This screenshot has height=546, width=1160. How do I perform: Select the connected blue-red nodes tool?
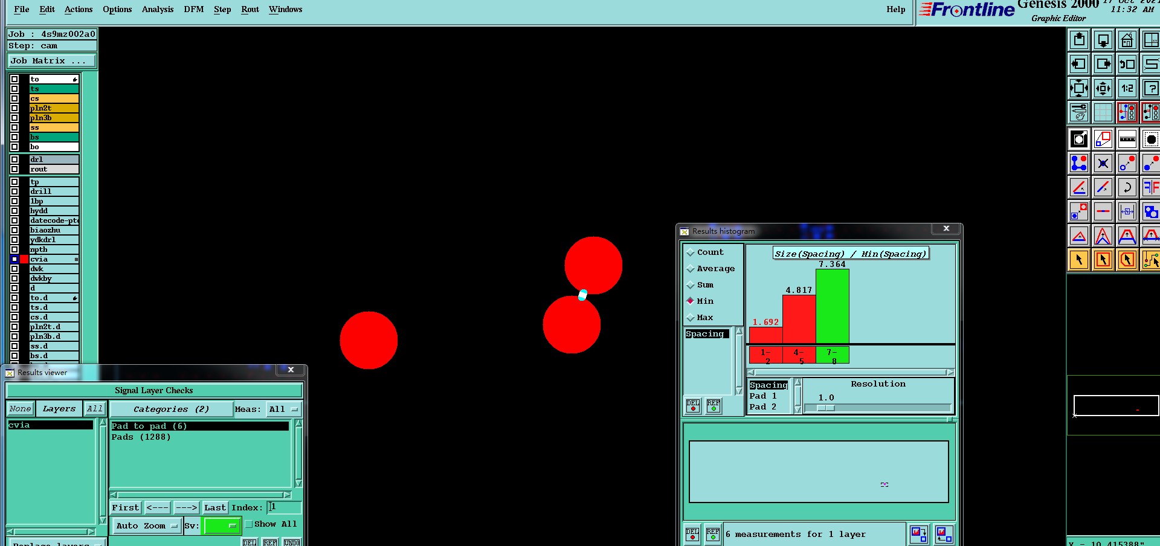point(1079,163)
